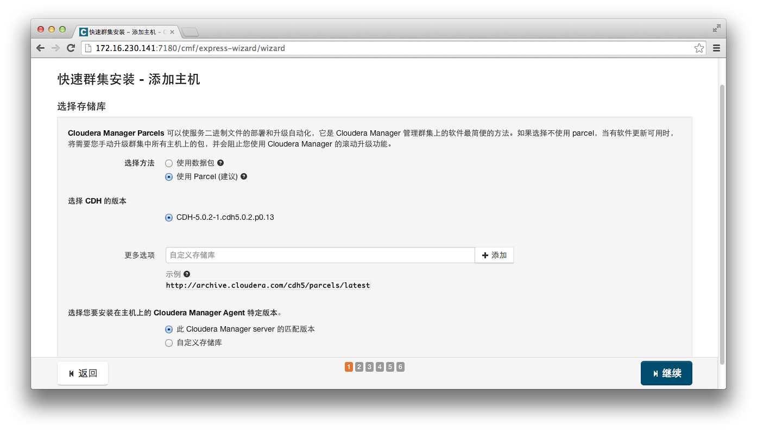Select the 使用 Parcel (建议) radio option
This screenshot has width=757, height=432.
169,177
